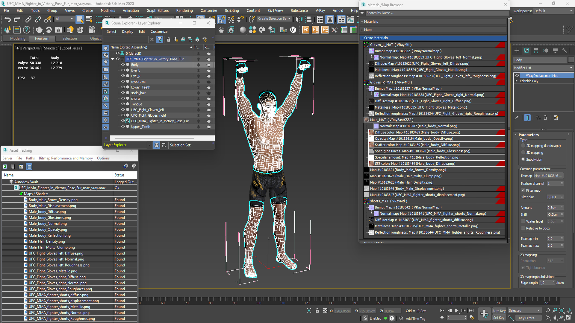575x323 pixels.
Task: Toggle the Layer Explorer toolbar icon
Action: (x=330, y=19)
